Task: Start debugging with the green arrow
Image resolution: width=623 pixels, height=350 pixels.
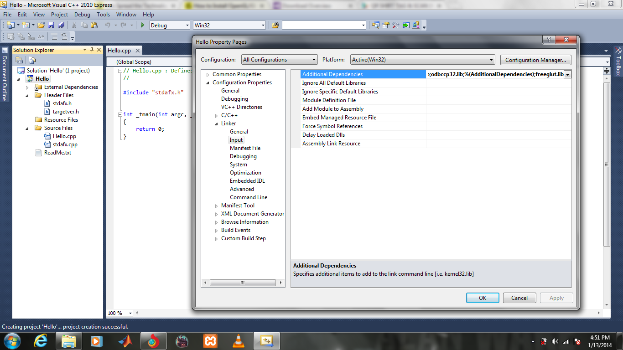Action: (x=143, y=25)
